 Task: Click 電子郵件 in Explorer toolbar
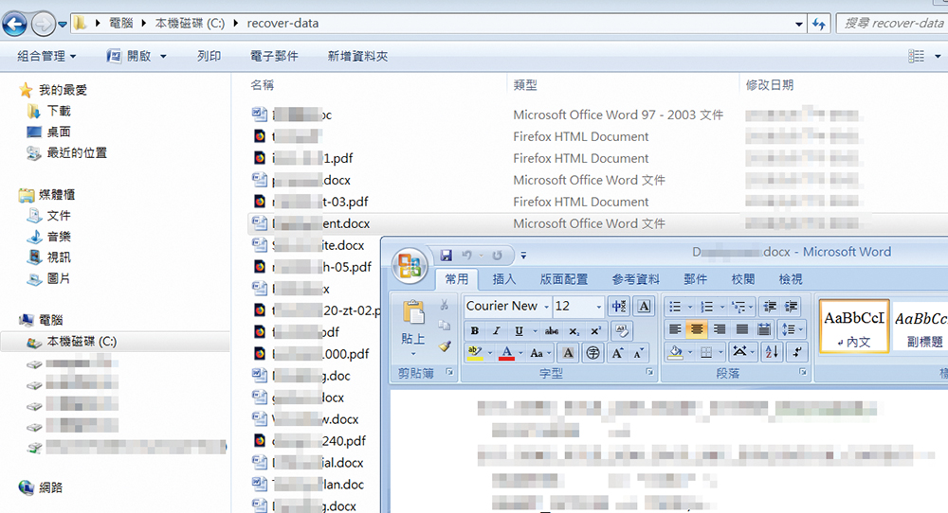274,56
